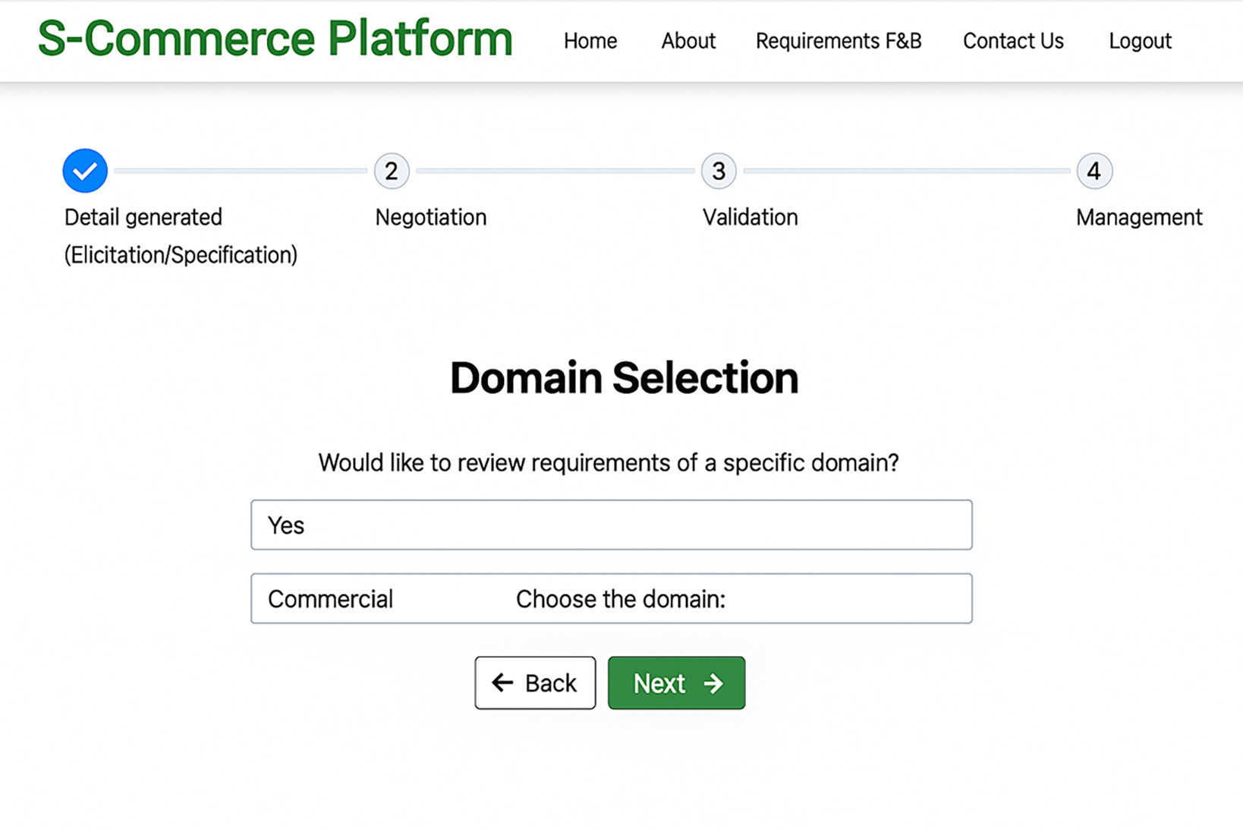Click the Negotiation step label
This screenshot has width=1243, height=829.
(430, 218)
